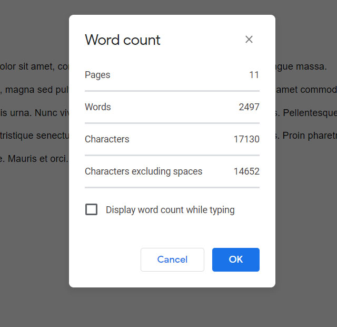Confirm with the OK button
Screen dimensions: 337x327
click(x=236, y=259)
